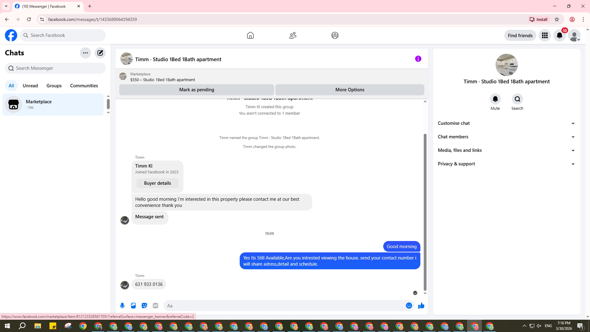Attach a file with the image icon
Image resolution: width=590 pixels, height=332 pixels.
[x=133, y=306]
